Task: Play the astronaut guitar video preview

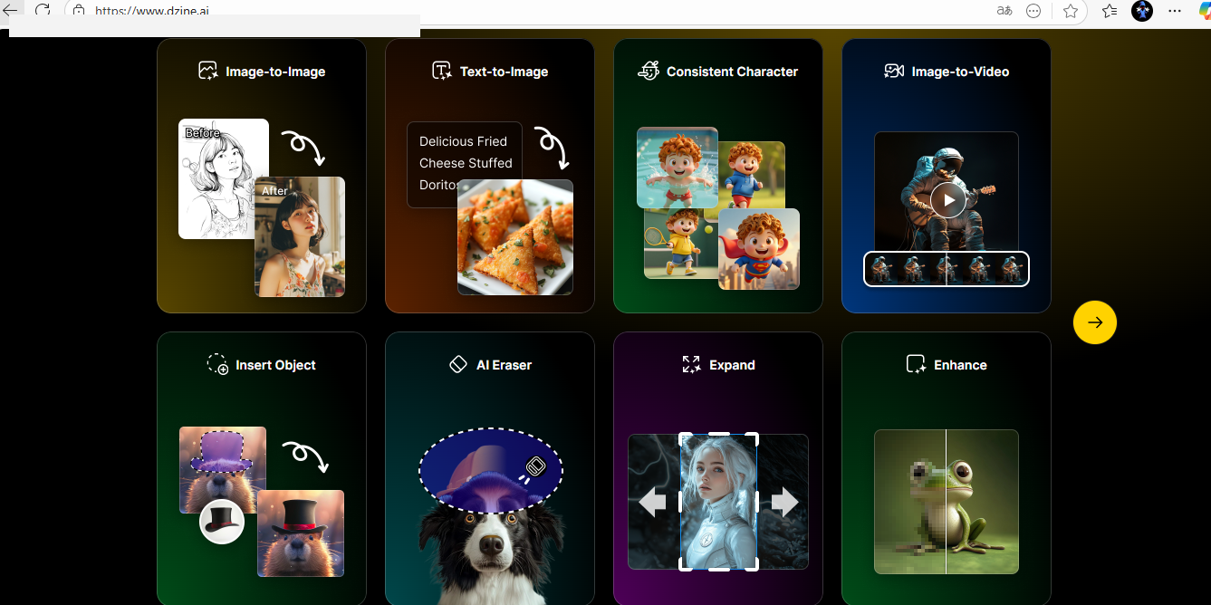Action: coord(947,200)
